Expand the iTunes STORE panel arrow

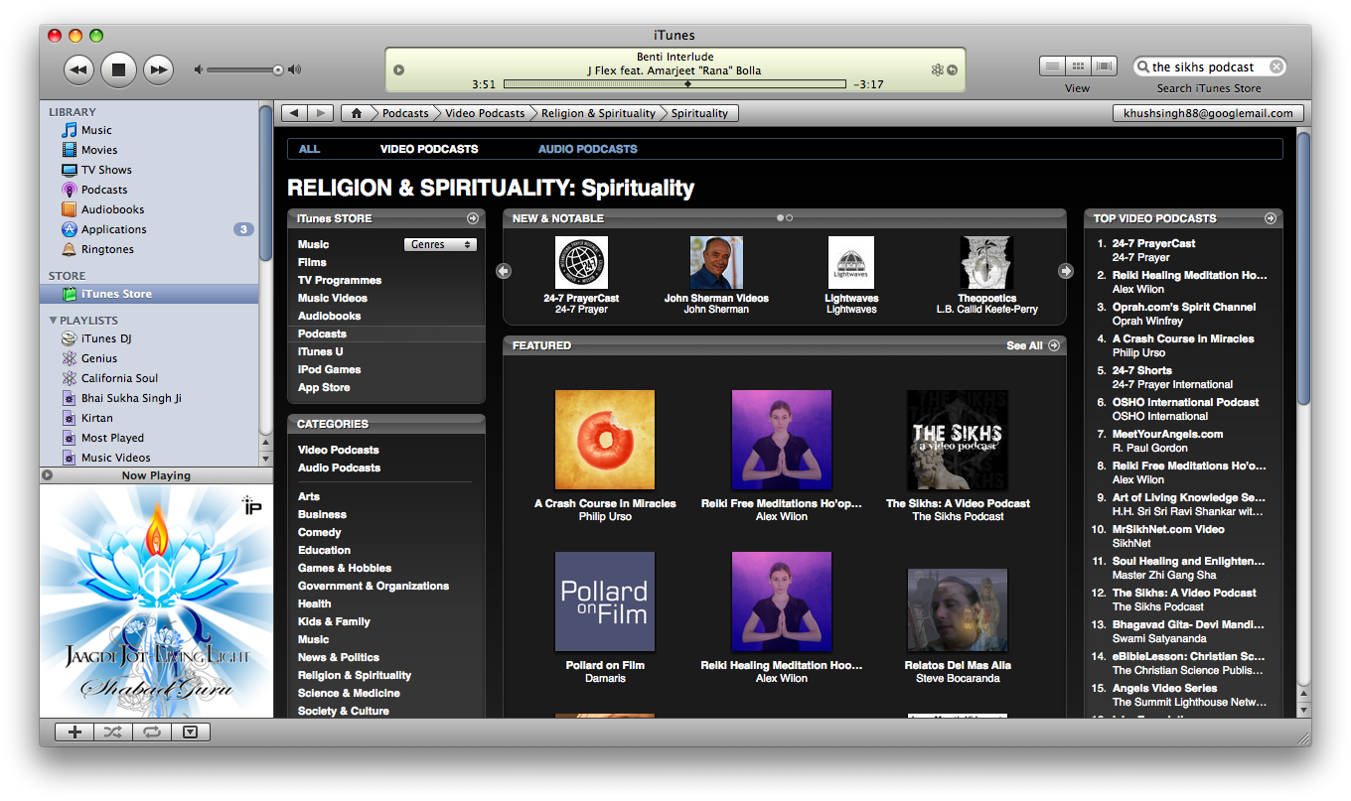point(473,218)
